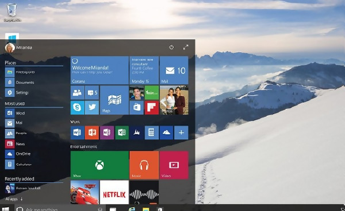Launch Excel from the Work group

pyautogui.click(x=122, y=132)
